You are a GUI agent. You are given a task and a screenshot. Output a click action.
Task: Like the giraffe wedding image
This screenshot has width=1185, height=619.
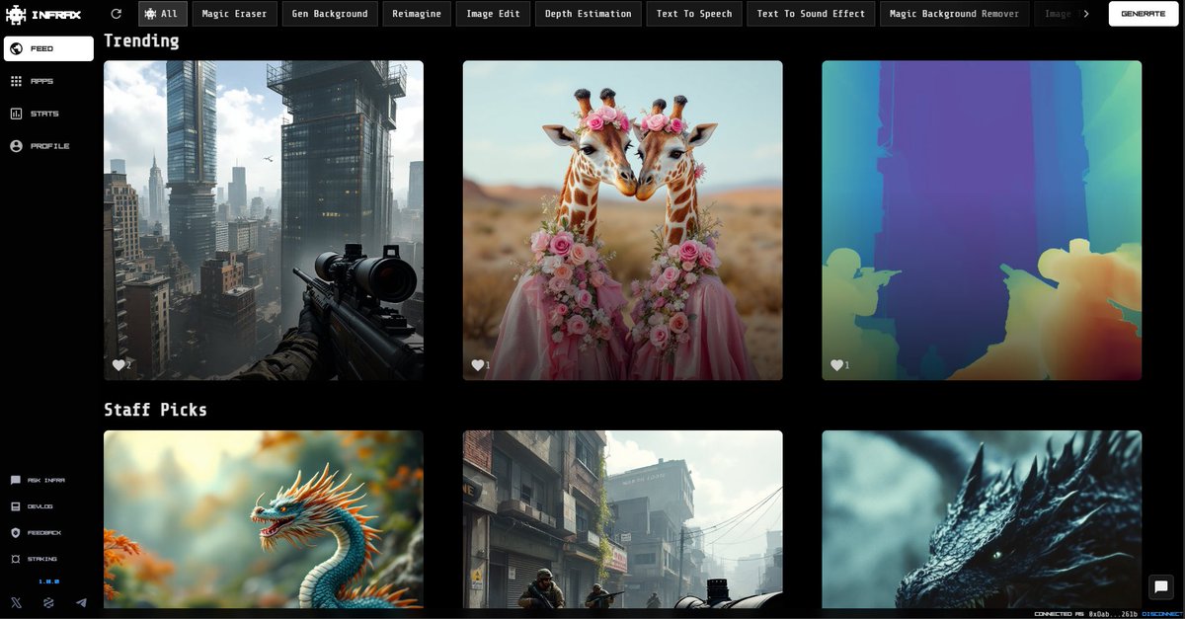pos(477,365)
